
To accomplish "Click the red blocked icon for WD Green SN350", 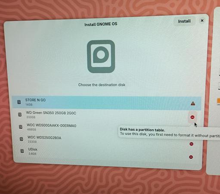I will coord(192,117).
